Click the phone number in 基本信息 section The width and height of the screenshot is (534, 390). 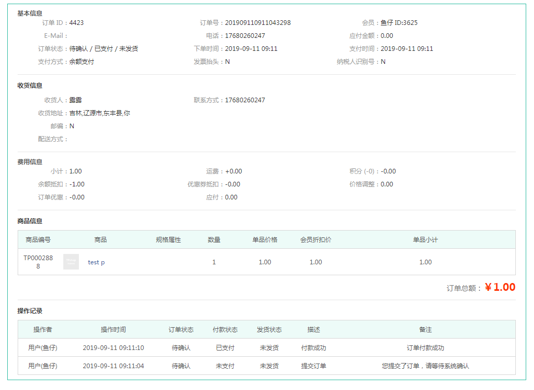pos(244,36)
